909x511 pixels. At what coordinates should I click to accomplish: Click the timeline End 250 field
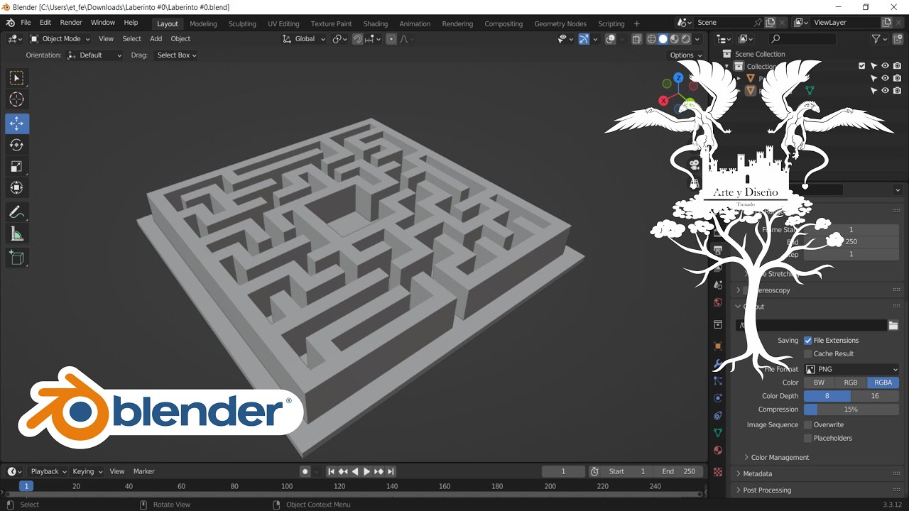(679, 471)
